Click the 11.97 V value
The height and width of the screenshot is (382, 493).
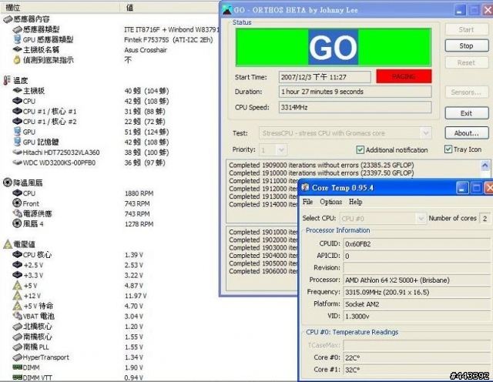point(136,296)
